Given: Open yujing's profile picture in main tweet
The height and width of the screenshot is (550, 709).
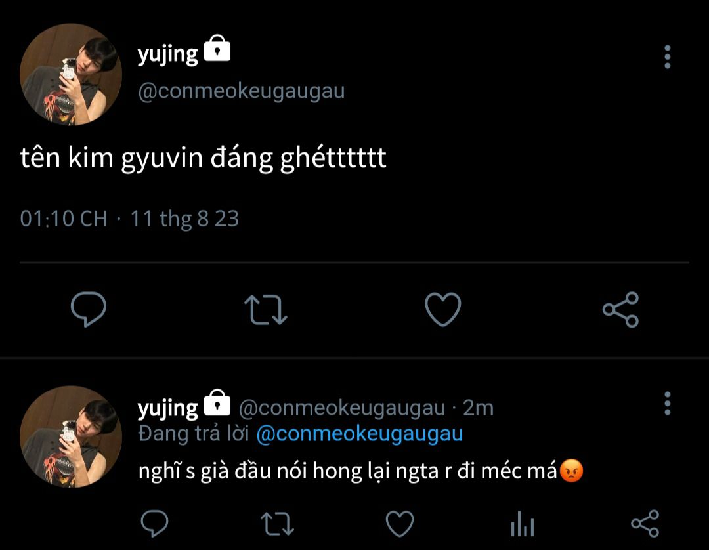Looking at the screenshot, I should click(71, 74).
